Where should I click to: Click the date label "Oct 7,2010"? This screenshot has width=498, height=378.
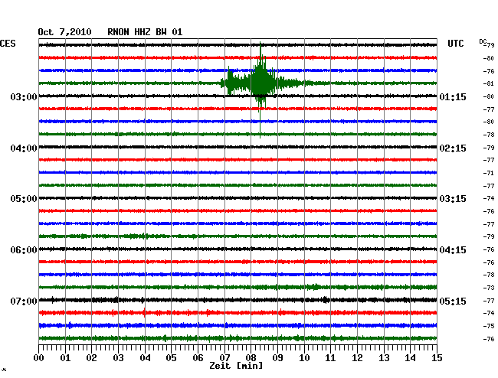click(x=64, y=32)
